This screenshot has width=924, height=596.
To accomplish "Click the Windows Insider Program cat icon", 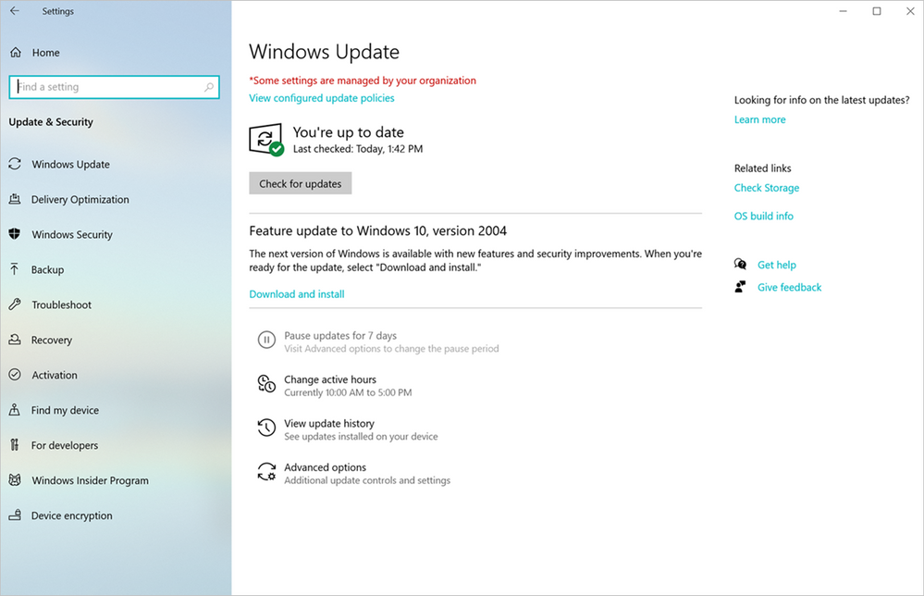I will click(x=15, y=480).
